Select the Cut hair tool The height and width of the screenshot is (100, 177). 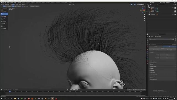[4, 26]
